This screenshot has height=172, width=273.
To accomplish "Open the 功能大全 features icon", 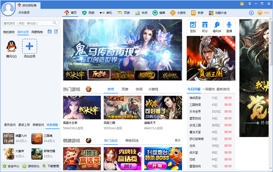I will pos(211,13).
